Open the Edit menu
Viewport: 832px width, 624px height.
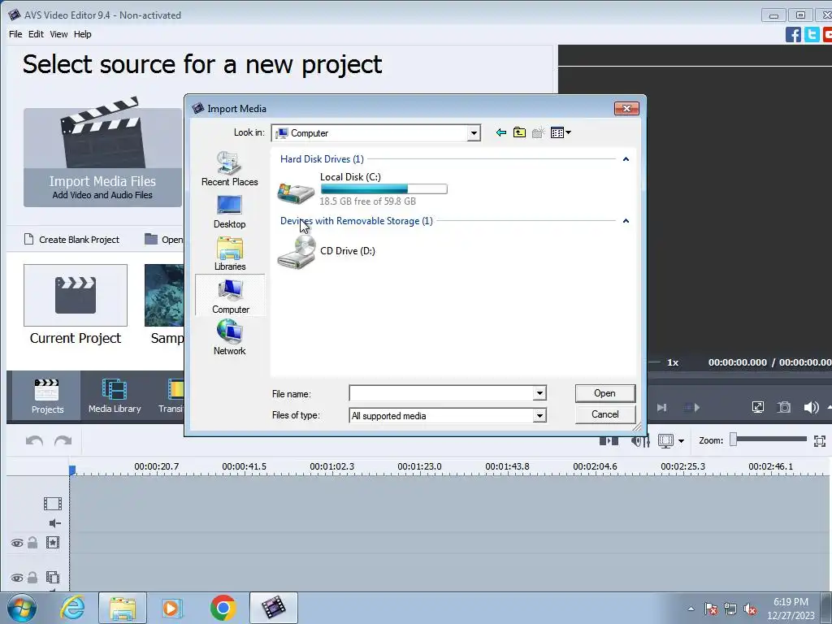(36, 34)
